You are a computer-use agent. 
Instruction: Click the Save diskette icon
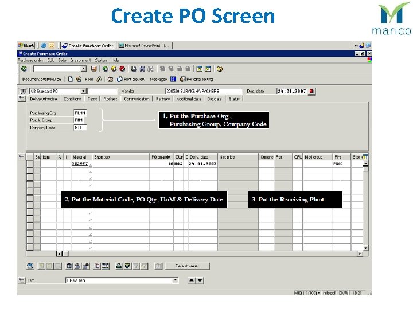coord(93,69)
